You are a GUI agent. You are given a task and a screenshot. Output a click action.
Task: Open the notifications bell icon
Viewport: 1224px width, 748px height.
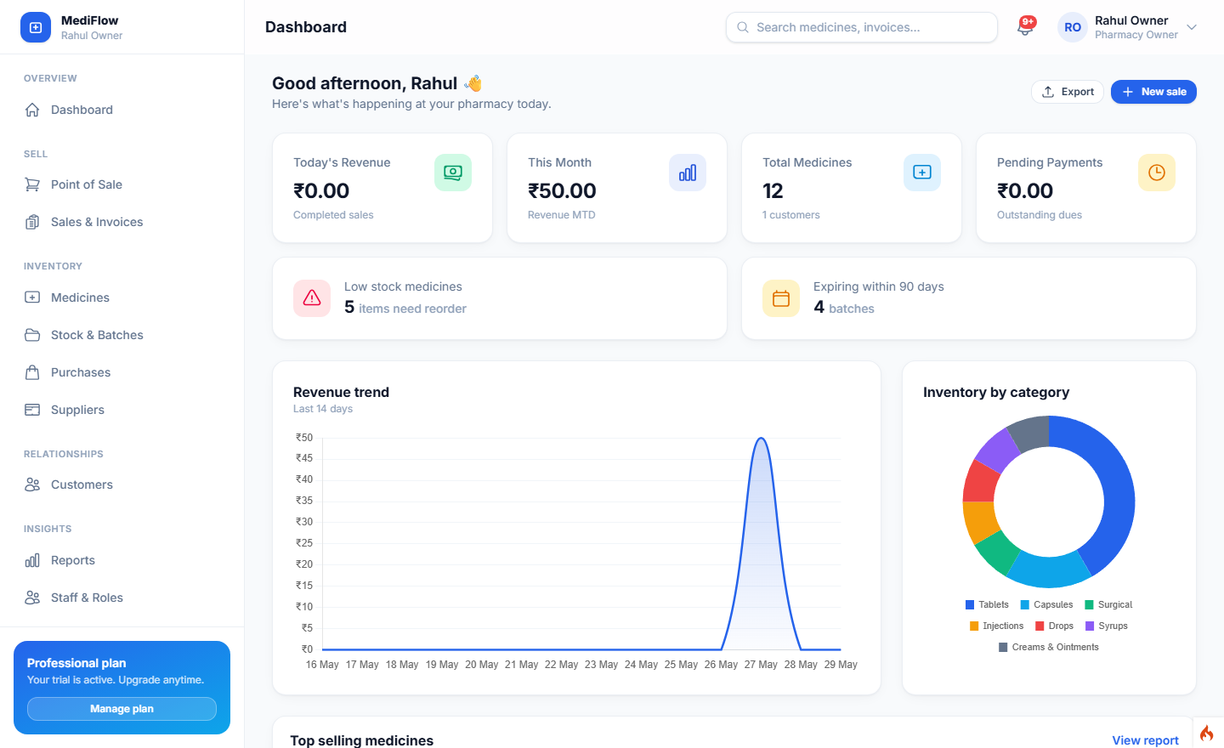click(1026, 27)
